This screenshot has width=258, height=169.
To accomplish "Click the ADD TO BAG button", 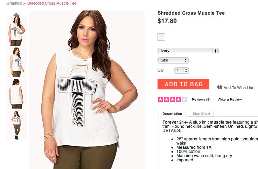I will [x=183, y=84].
